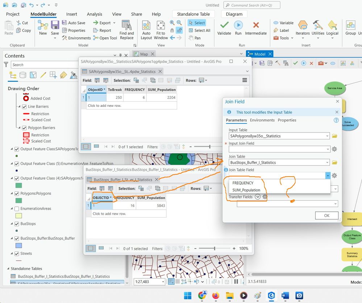The height and width of the screenshot is (303, 362).
Task: Open Word from taskbar
Action: pyautogui.click(x=285, y=295)
